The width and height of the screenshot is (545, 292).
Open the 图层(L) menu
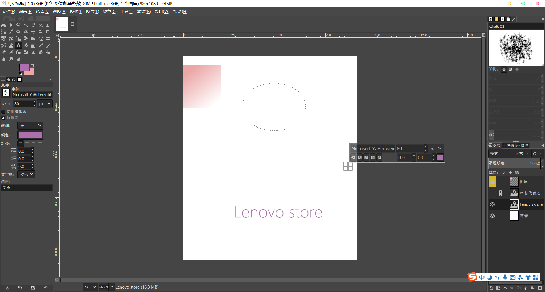pos(93,11)
